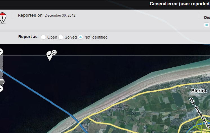Click the Blériot place label on map
This screenshot has width=210, height=133.
(x=199, y=91)
